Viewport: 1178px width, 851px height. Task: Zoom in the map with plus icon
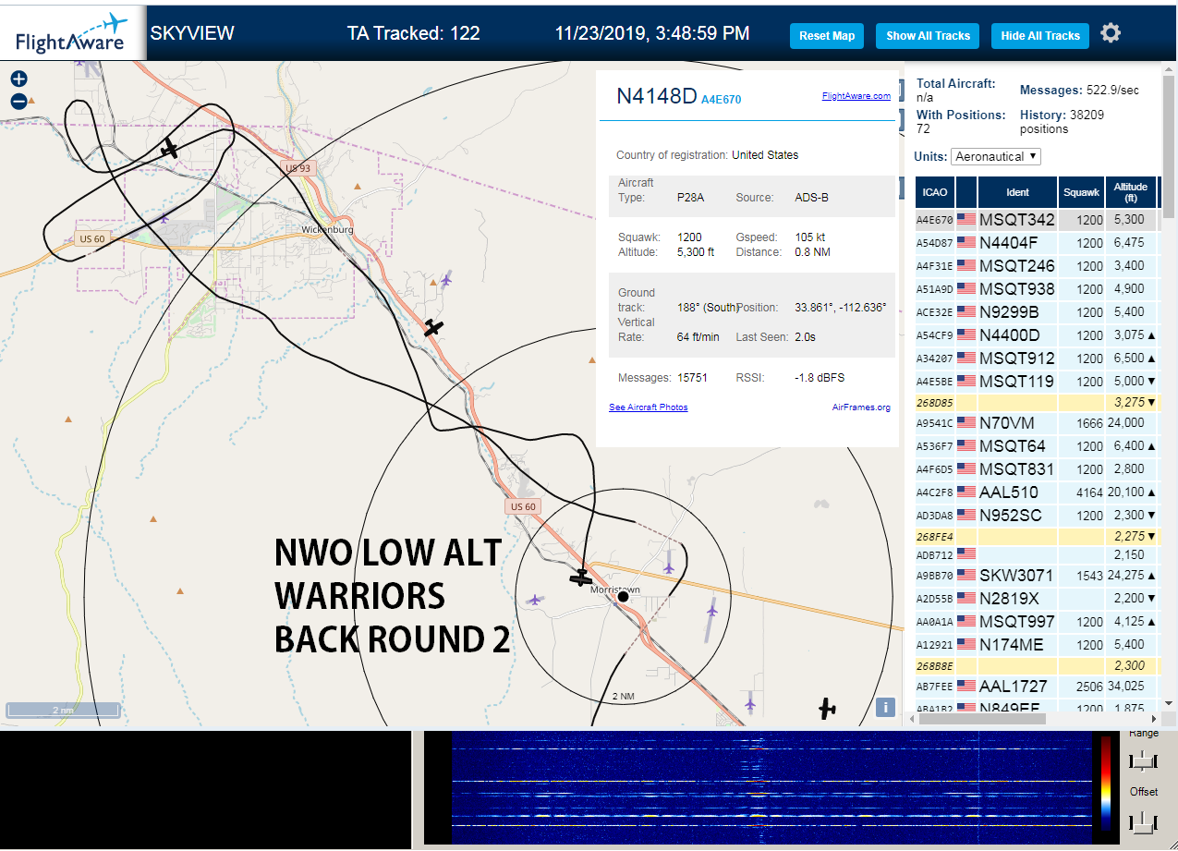pos(19,79)
